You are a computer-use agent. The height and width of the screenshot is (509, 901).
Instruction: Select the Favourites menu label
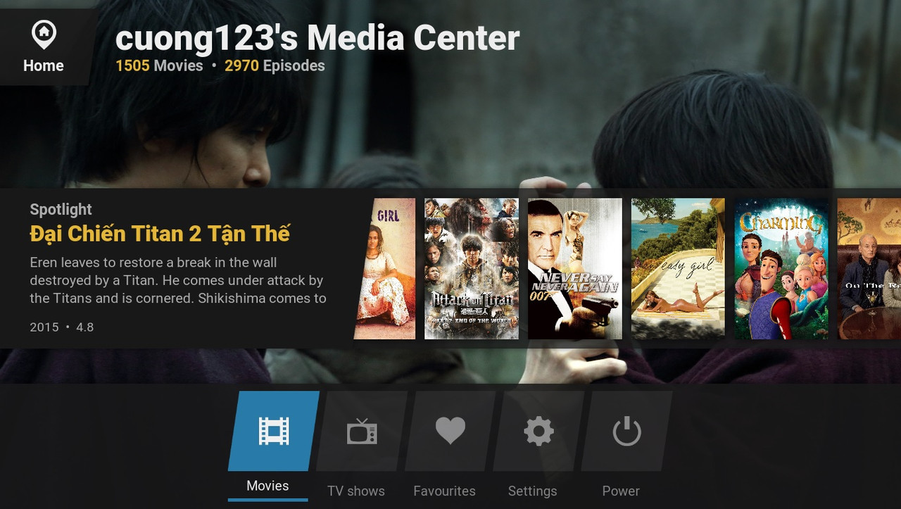pos(444,491)
